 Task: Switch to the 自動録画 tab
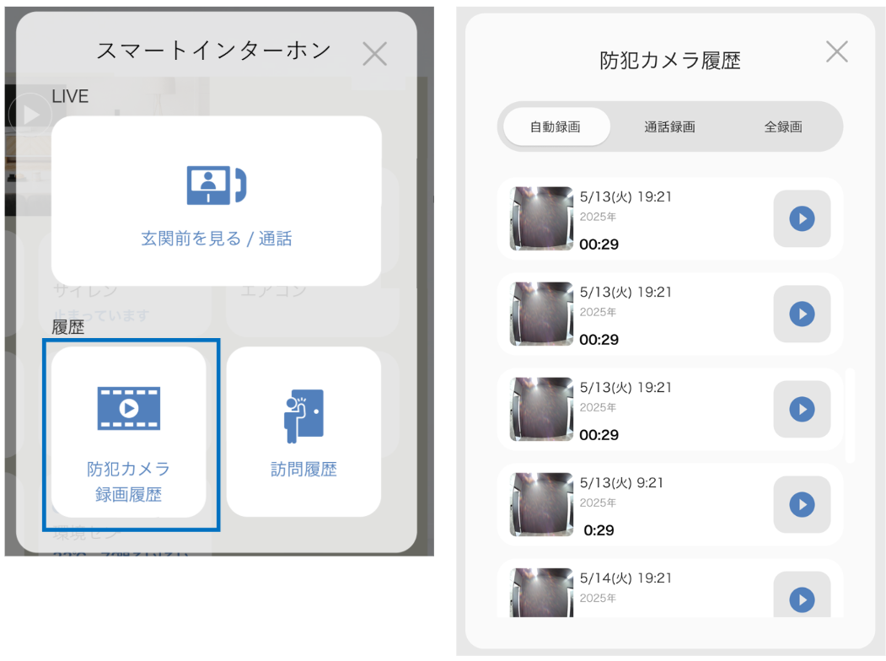click(556, 127)
